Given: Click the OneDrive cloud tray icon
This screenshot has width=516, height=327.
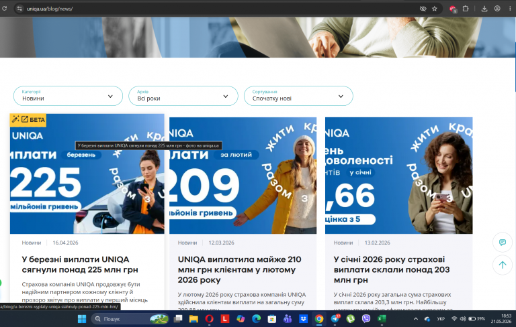Looking at the screenshot, I should tap(427, 319).
